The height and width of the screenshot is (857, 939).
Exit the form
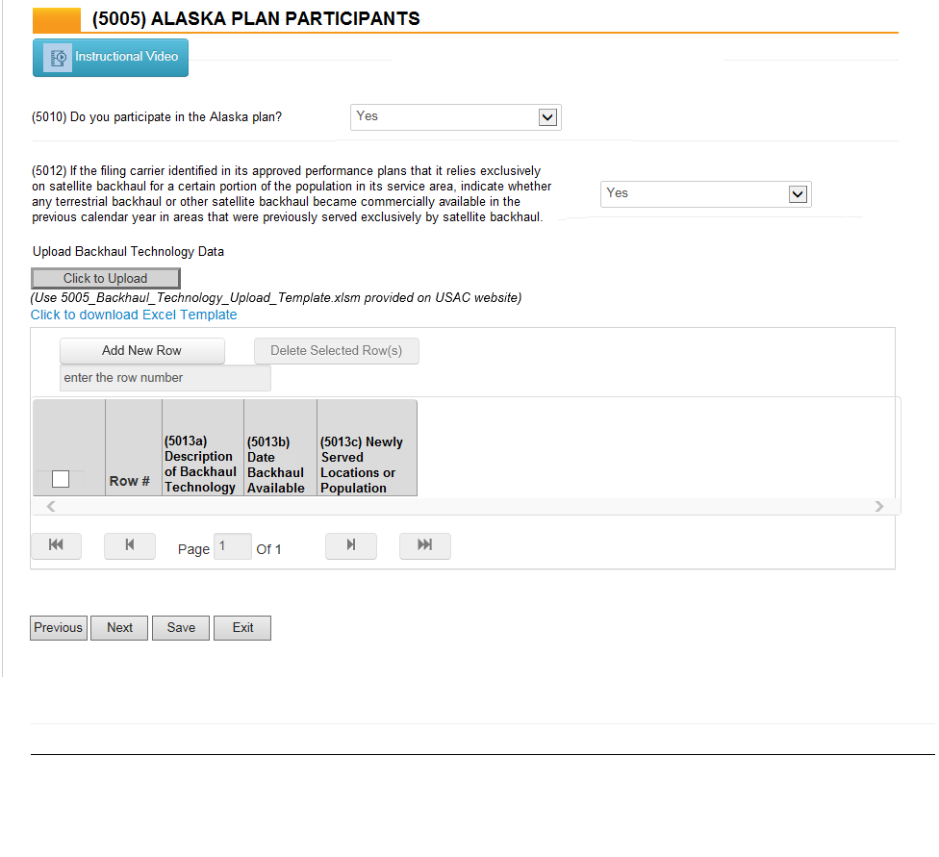pyautogui.click(x=242, y=628)
